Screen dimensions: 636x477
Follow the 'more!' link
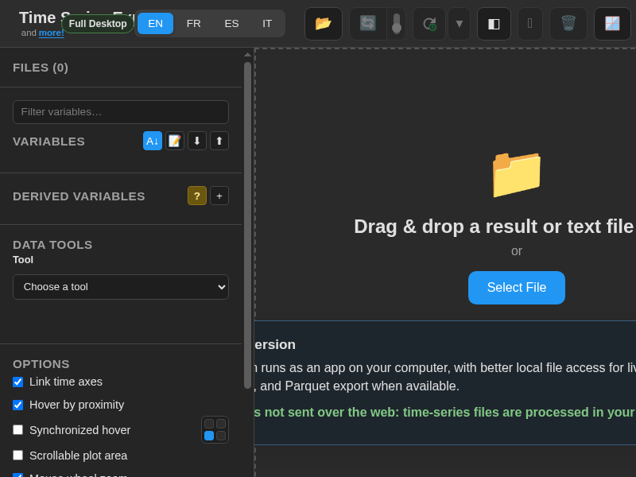51,33
